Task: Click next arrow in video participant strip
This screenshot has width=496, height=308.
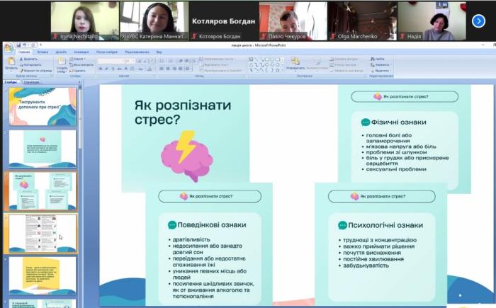Action: [478, 21]
